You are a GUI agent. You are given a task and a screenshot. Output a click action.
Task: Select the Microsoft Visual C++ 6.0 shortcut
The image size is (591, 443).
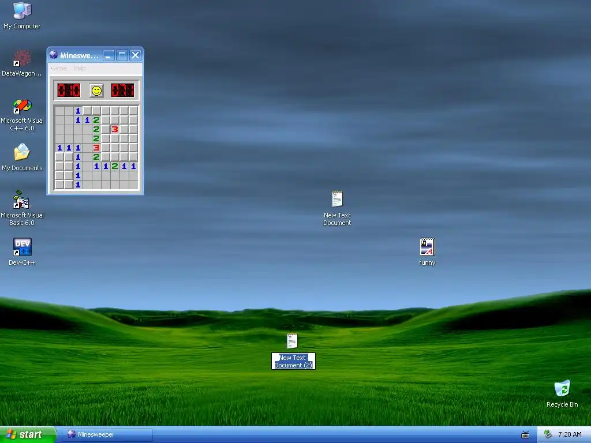click(x=22, y=115)
